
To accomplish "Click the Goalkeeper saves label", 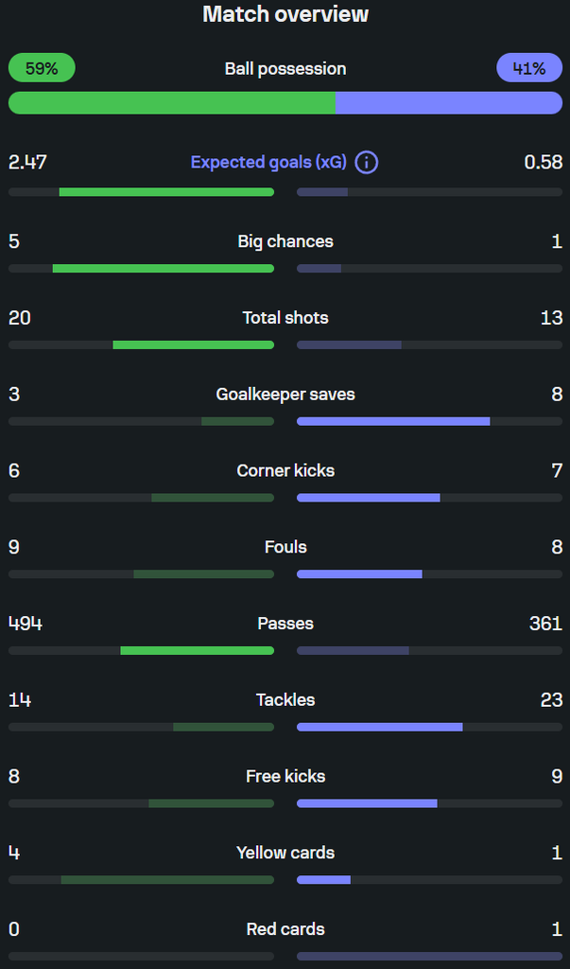I will (x=285, y=395).
